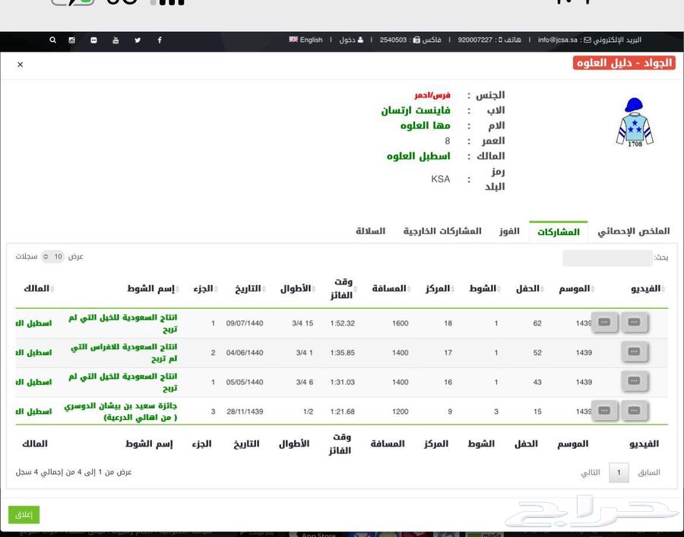Click inside the بحث search field
The height and width of the screenshot is (537, 684).
point(606,257)
